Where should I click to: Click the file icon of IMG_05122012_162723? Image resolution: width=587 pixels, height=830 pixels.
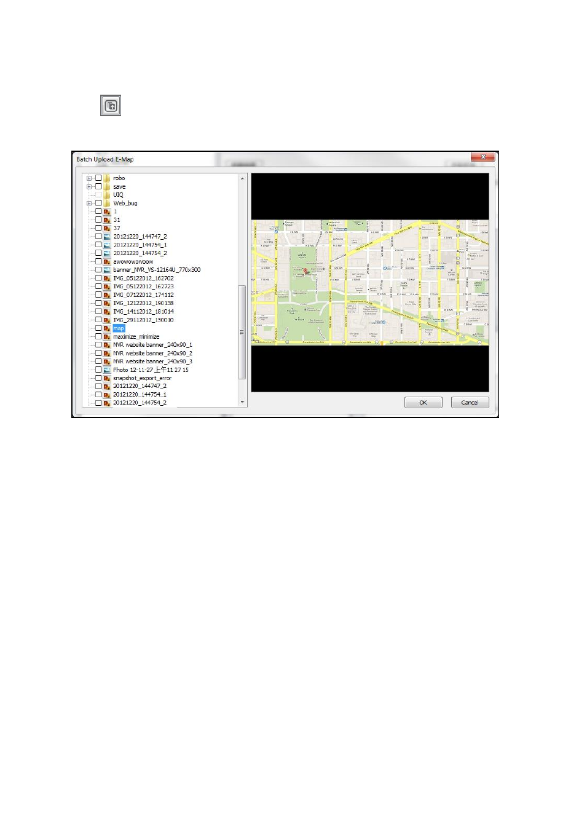(107, 287)
